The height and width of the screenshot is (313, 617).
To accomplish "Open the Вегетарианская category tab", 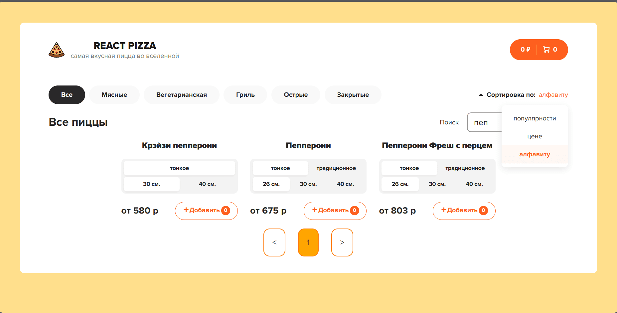I will click(181, 95).
